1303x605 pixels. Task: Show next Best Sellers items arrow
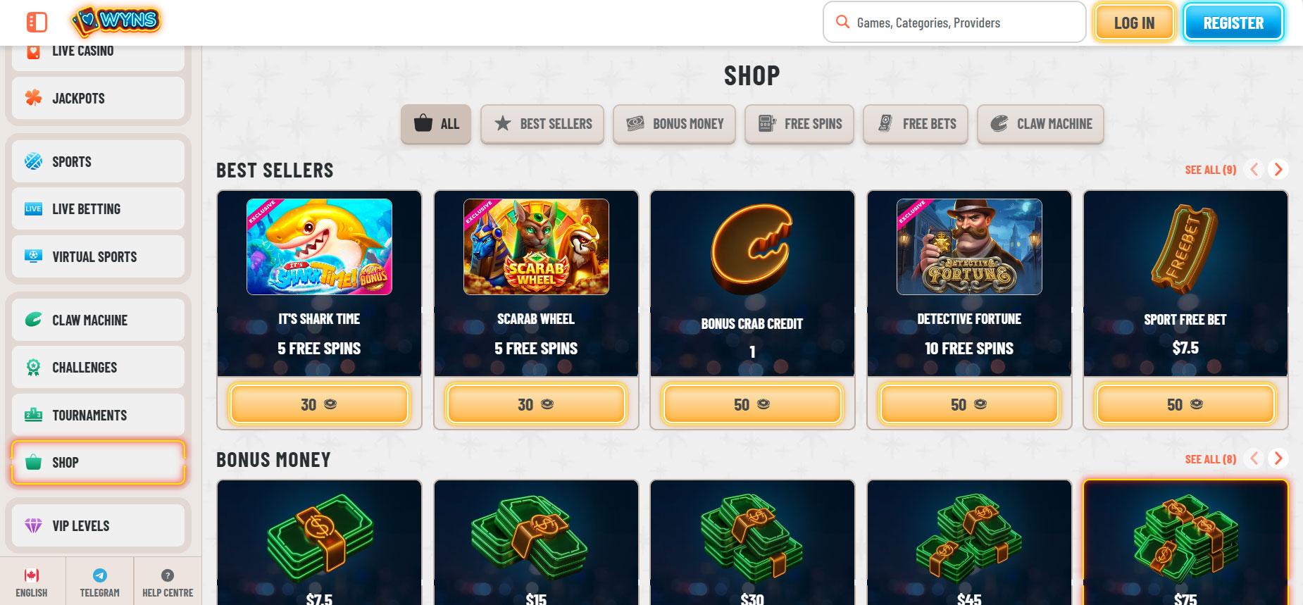pyautogui.click(x=1278, y=169)
